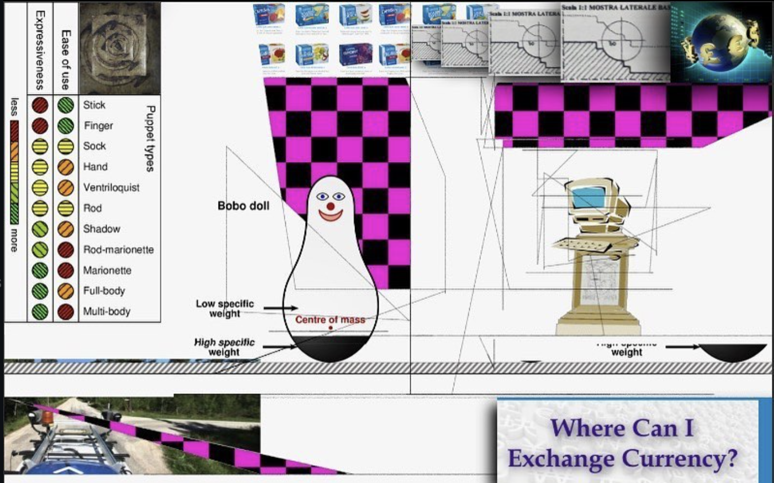Select the Multi-body ease of use red circle
This screenshot has width=774, height=483.
click(x=66, y=312)
